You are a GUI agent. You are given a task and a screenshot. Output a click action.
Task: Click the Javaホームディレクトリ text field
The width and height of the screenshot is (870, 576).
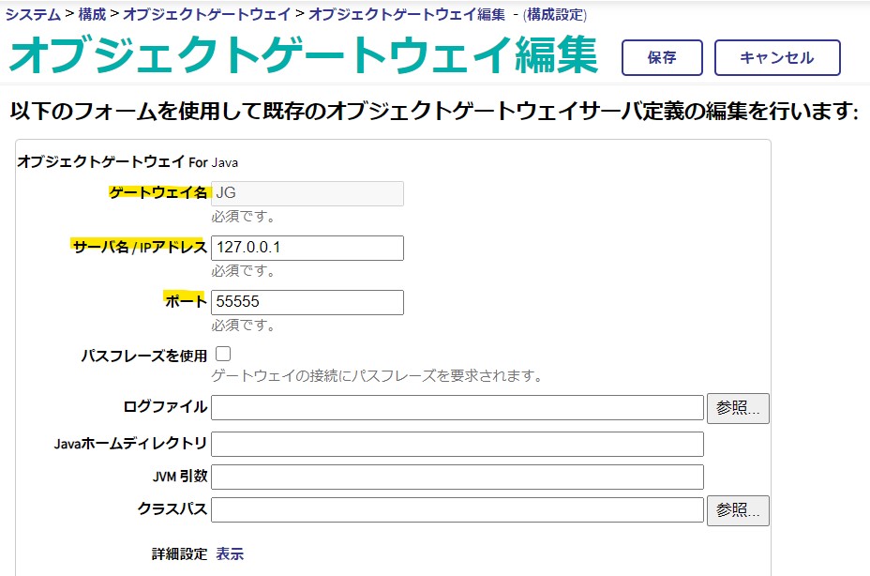click(457, 444)
